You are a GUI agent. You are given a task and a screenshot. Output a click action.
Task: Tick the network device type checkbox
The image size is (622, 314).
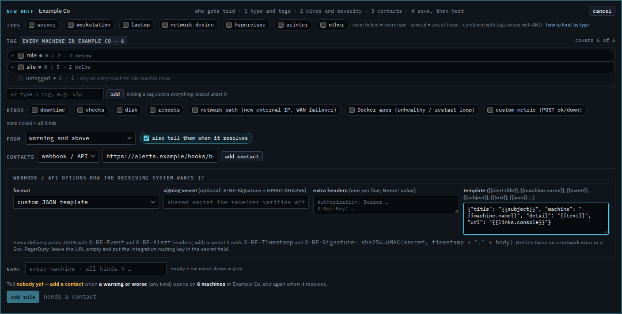[165, 25]
